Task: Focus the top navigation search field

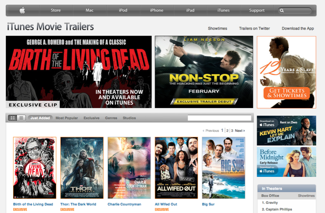Action: click(295, 10)
